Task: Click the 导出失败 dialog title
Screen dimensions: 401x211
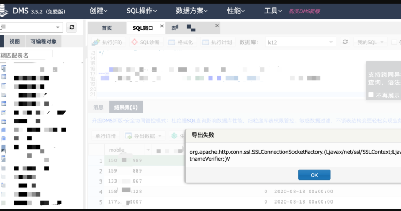Action: [203, 135]
